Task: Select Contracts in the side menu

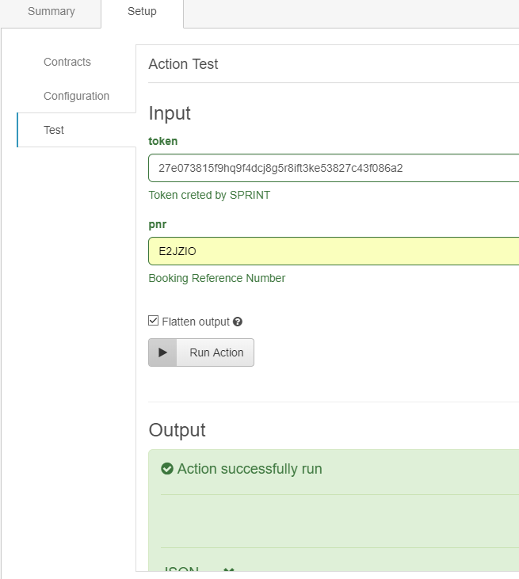Action: coord(67,62)
